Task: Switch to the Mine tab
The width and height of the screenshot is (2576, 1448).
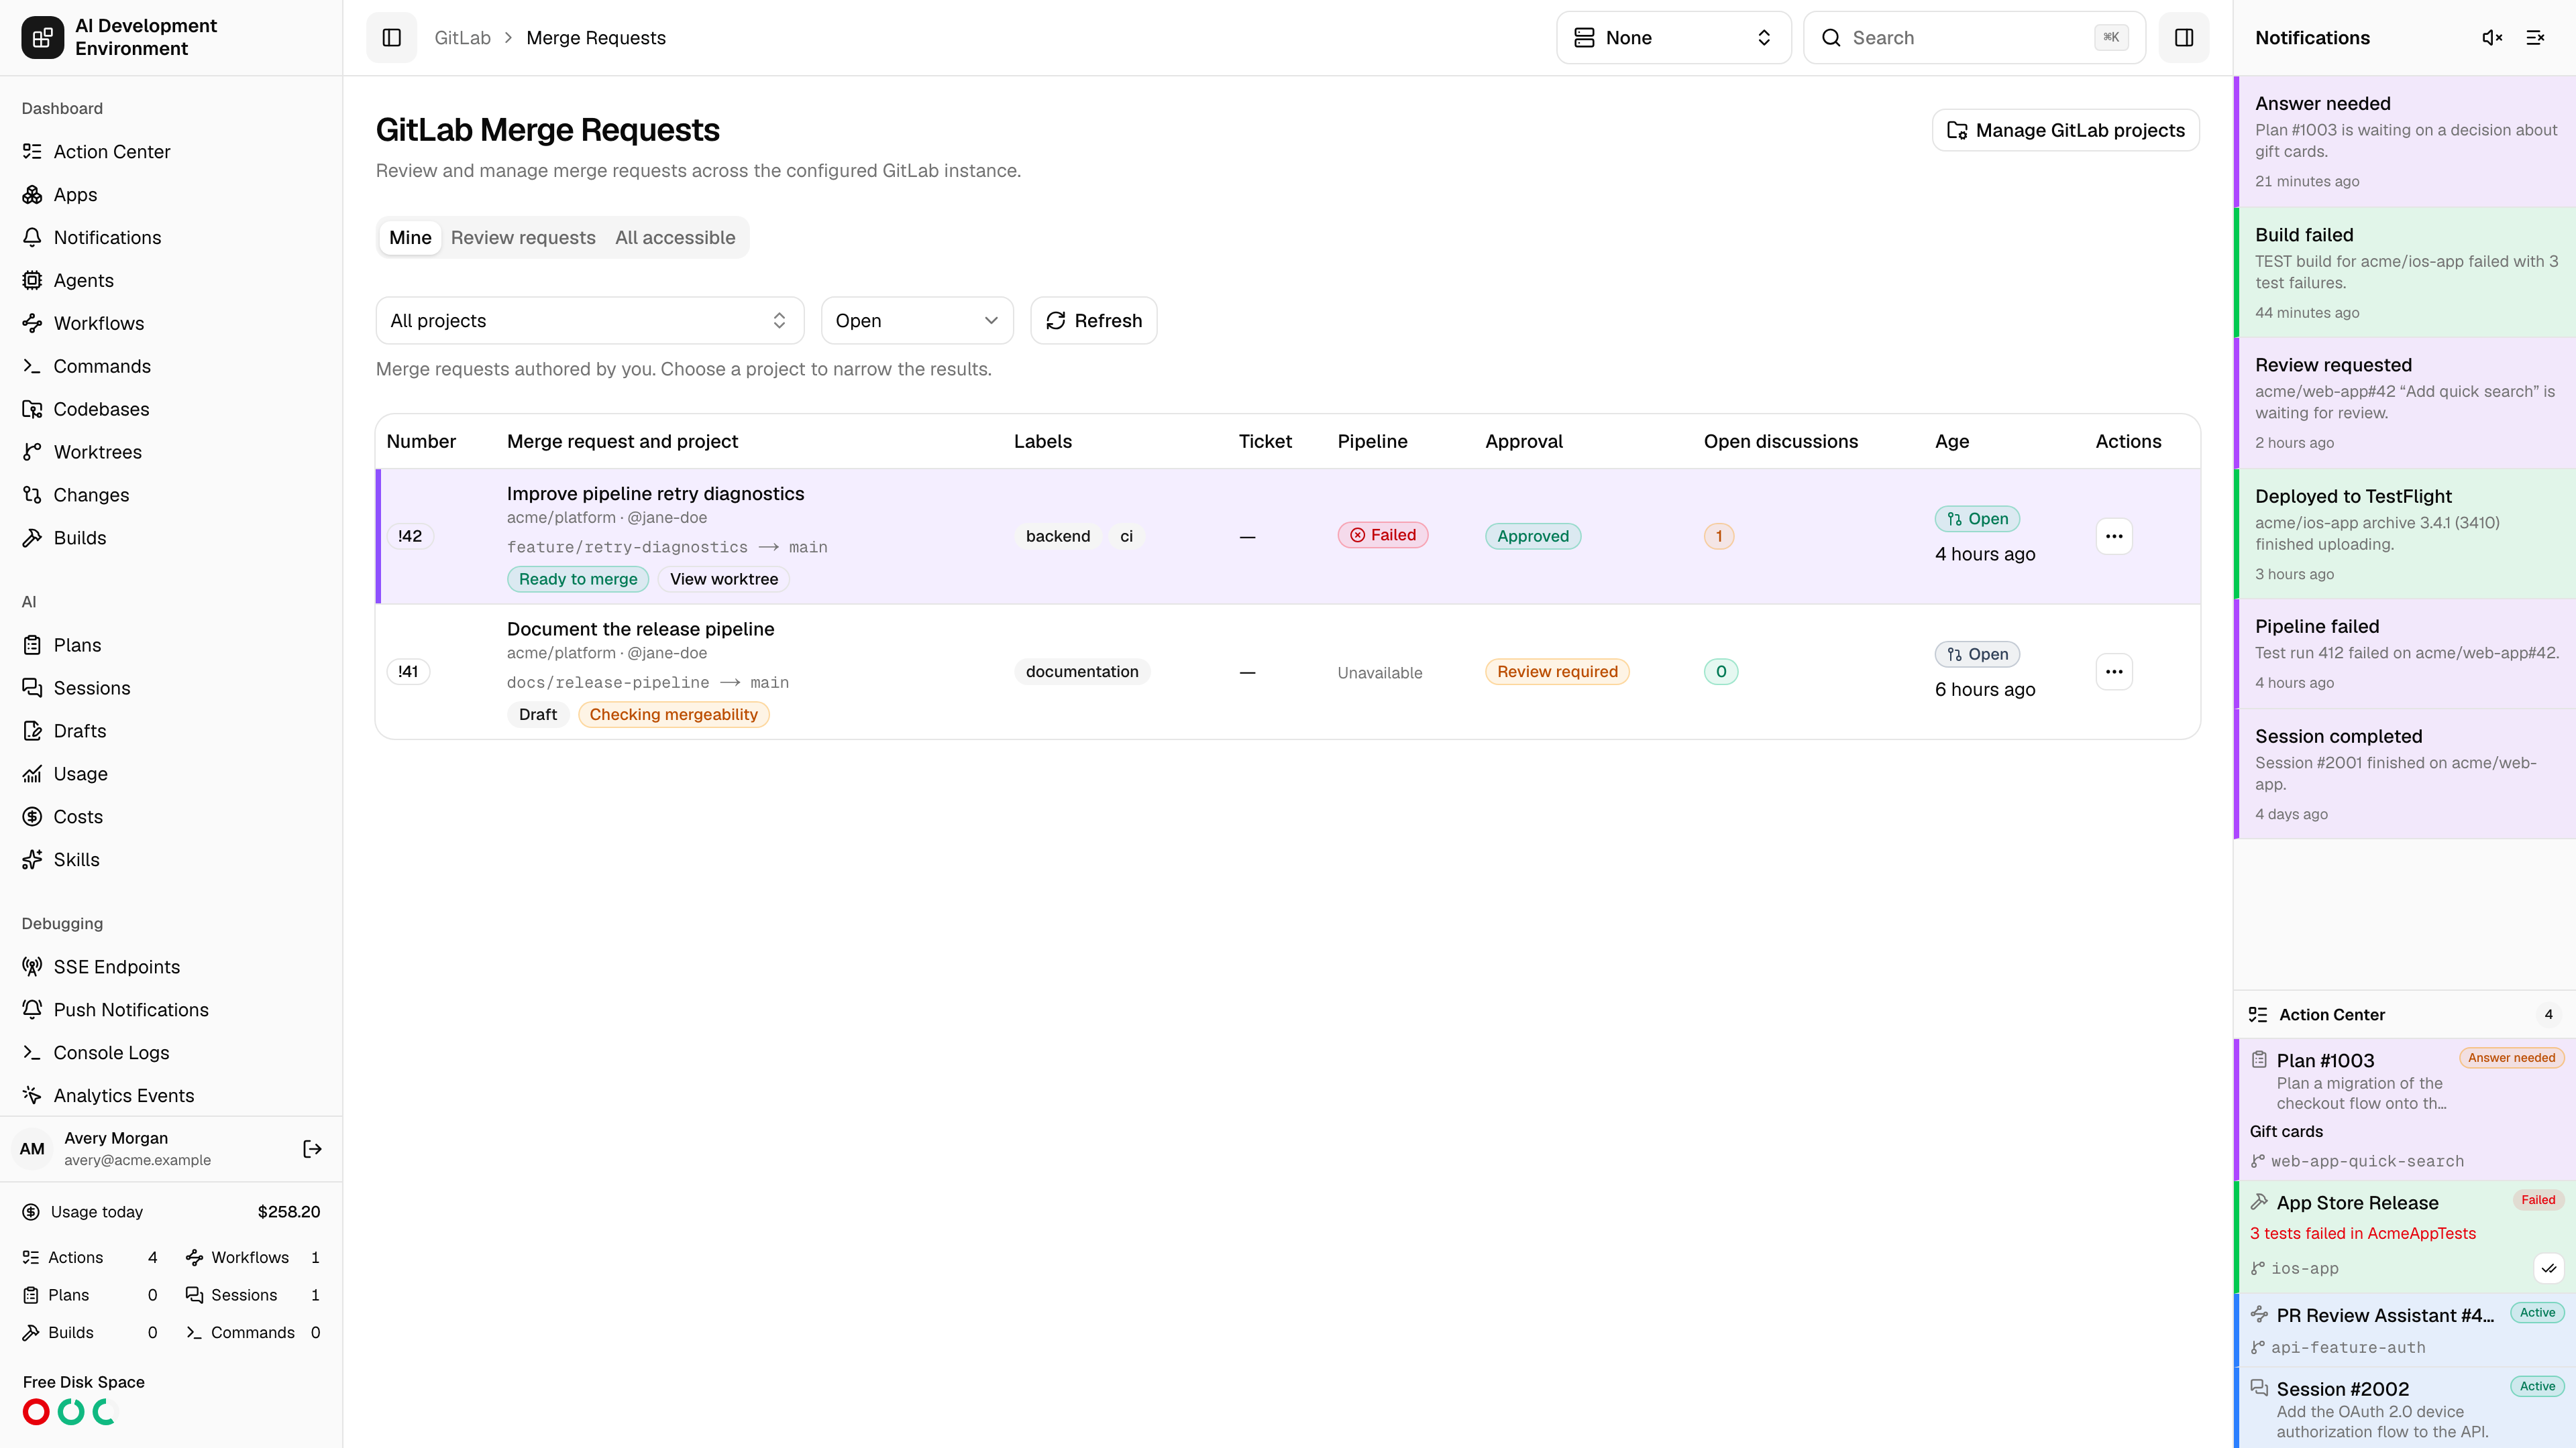Action: [x=410, y=238]
